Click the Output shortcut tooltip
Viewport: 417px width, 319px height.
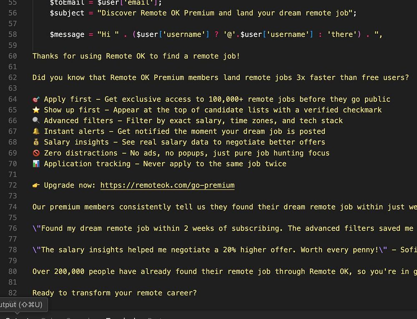[22, 304]
